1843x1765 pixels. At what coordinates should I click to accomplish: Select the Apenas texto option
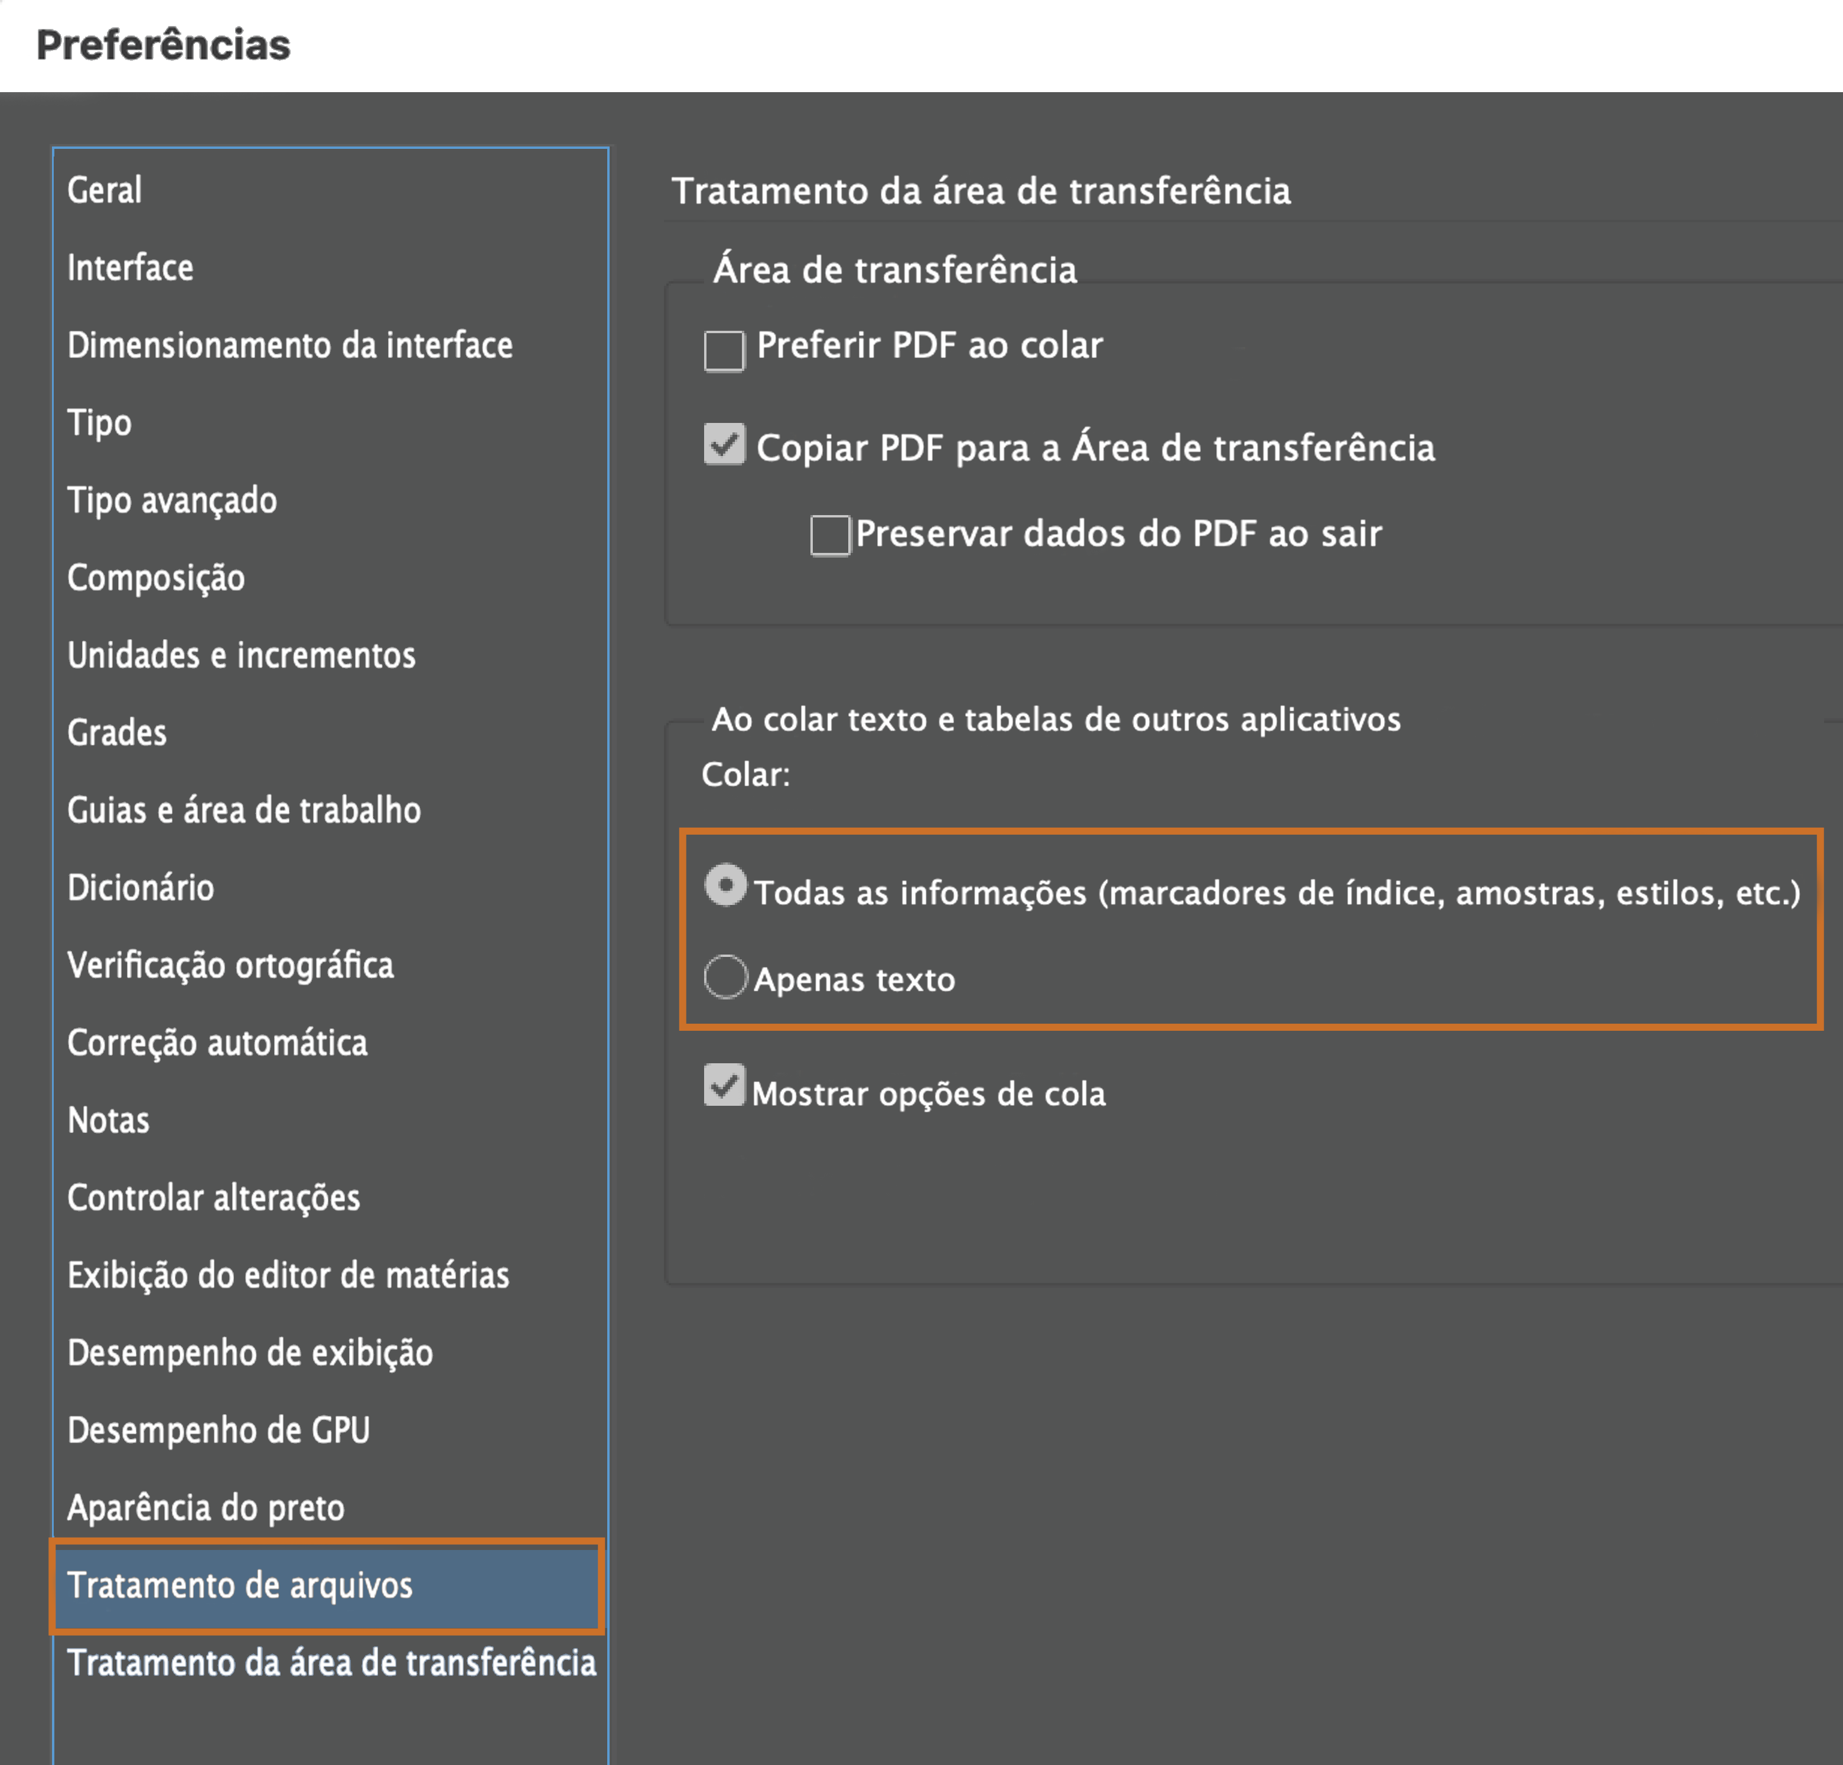click(x=725, y=978)
